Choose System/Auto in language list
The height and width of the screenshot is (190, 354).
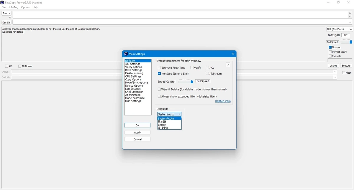point(169,118)
